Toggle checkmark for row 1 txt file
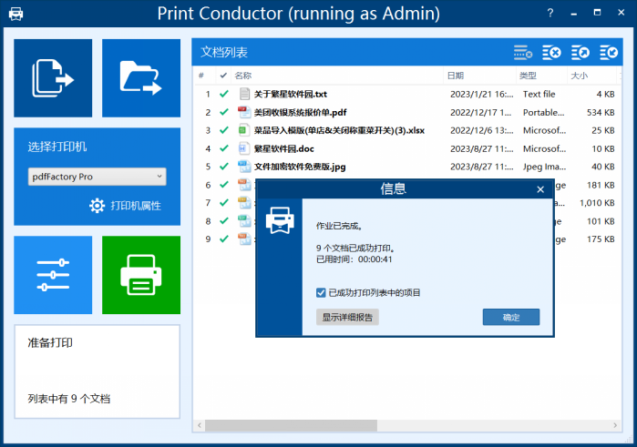 point(224,94)
